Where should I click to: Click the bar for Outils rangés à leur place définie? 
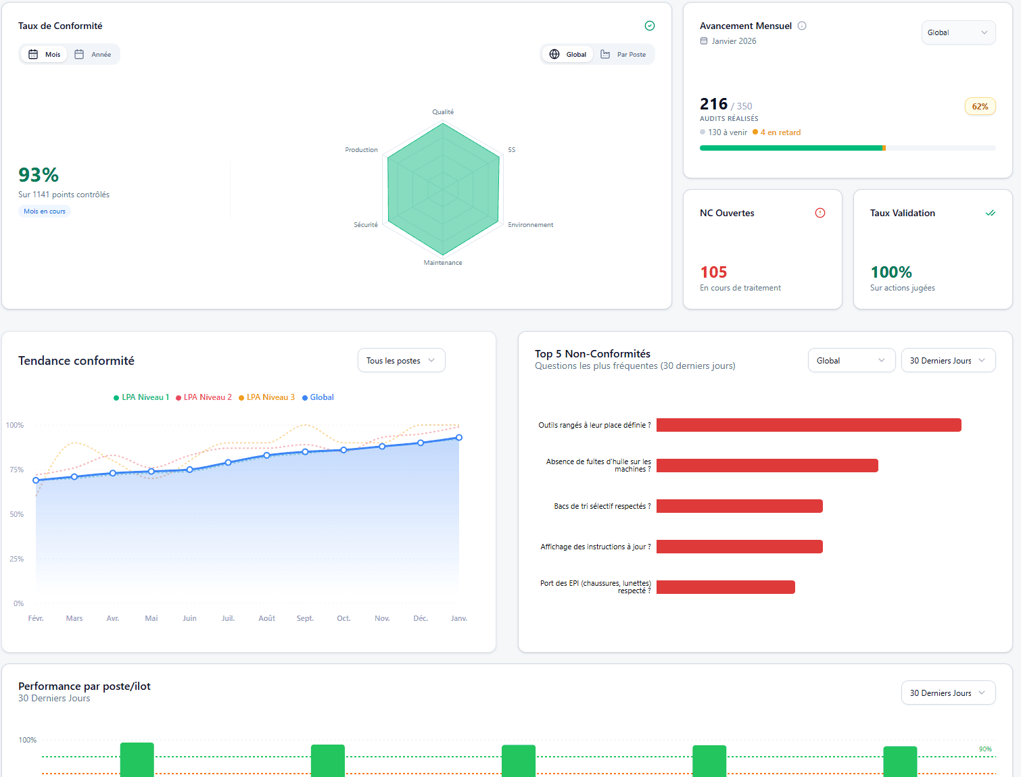pos(808,425)
